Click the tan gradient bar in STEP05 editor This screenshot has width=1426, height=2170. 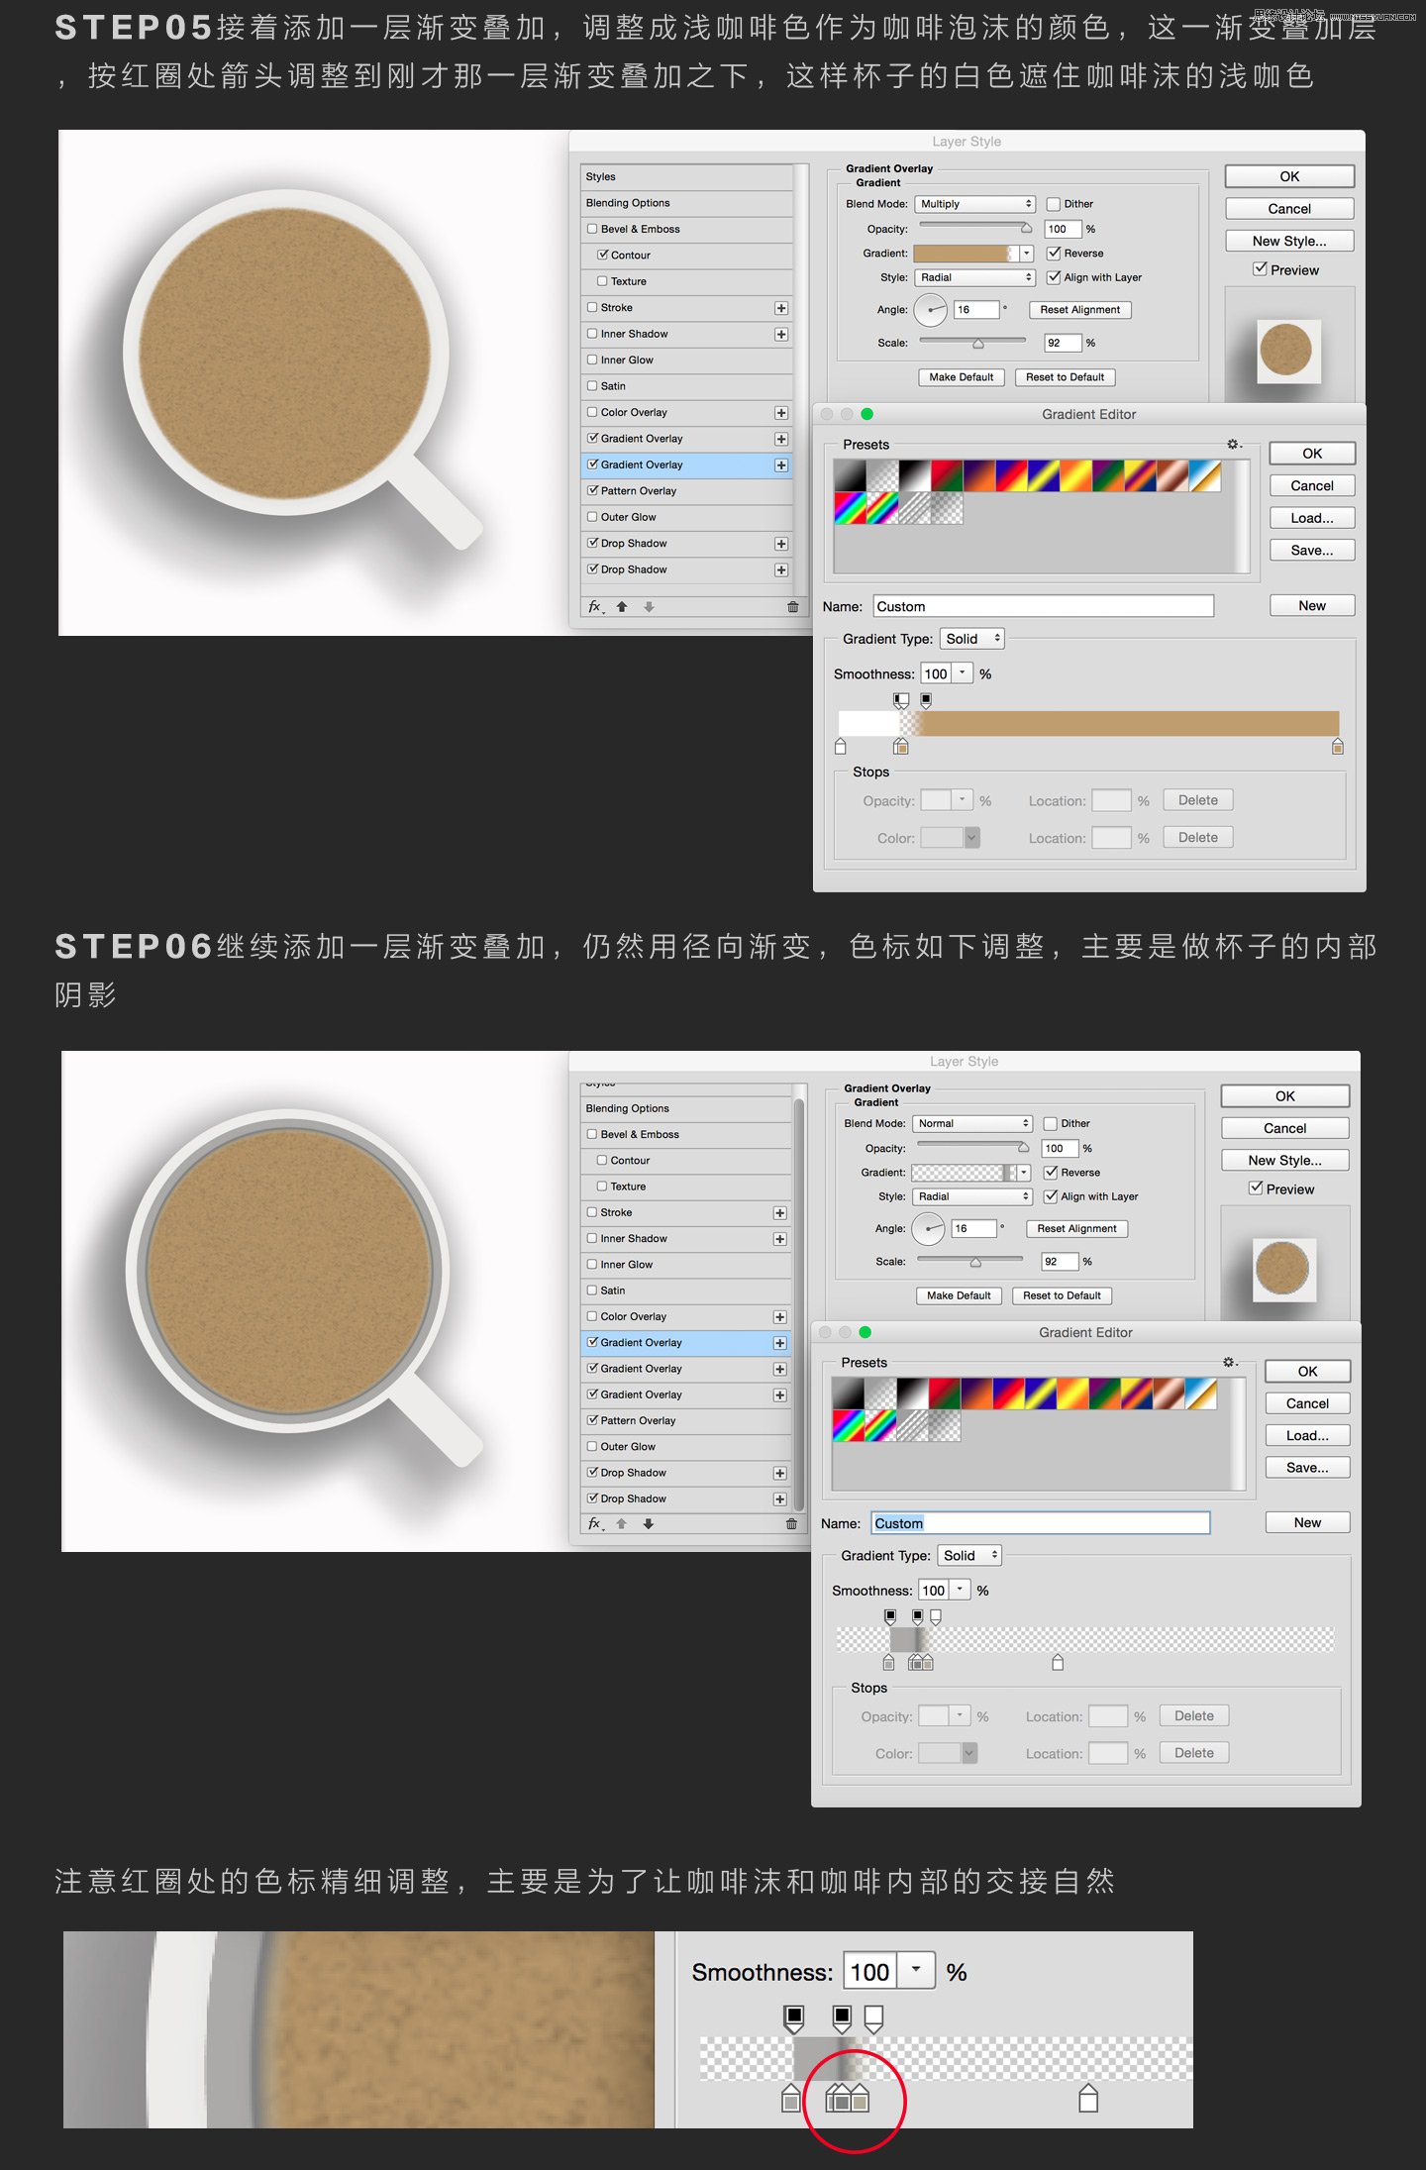click(1089, 723)
